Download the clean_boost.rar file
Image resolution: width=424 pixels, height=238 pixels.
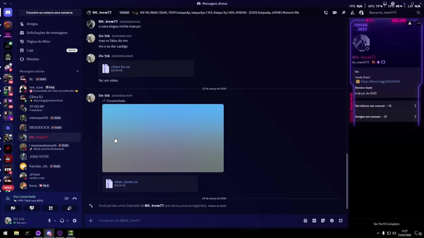(126, 182)
